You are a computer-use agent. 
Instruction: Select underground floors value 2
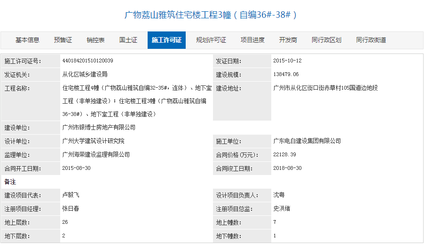(x=63, y=236)
